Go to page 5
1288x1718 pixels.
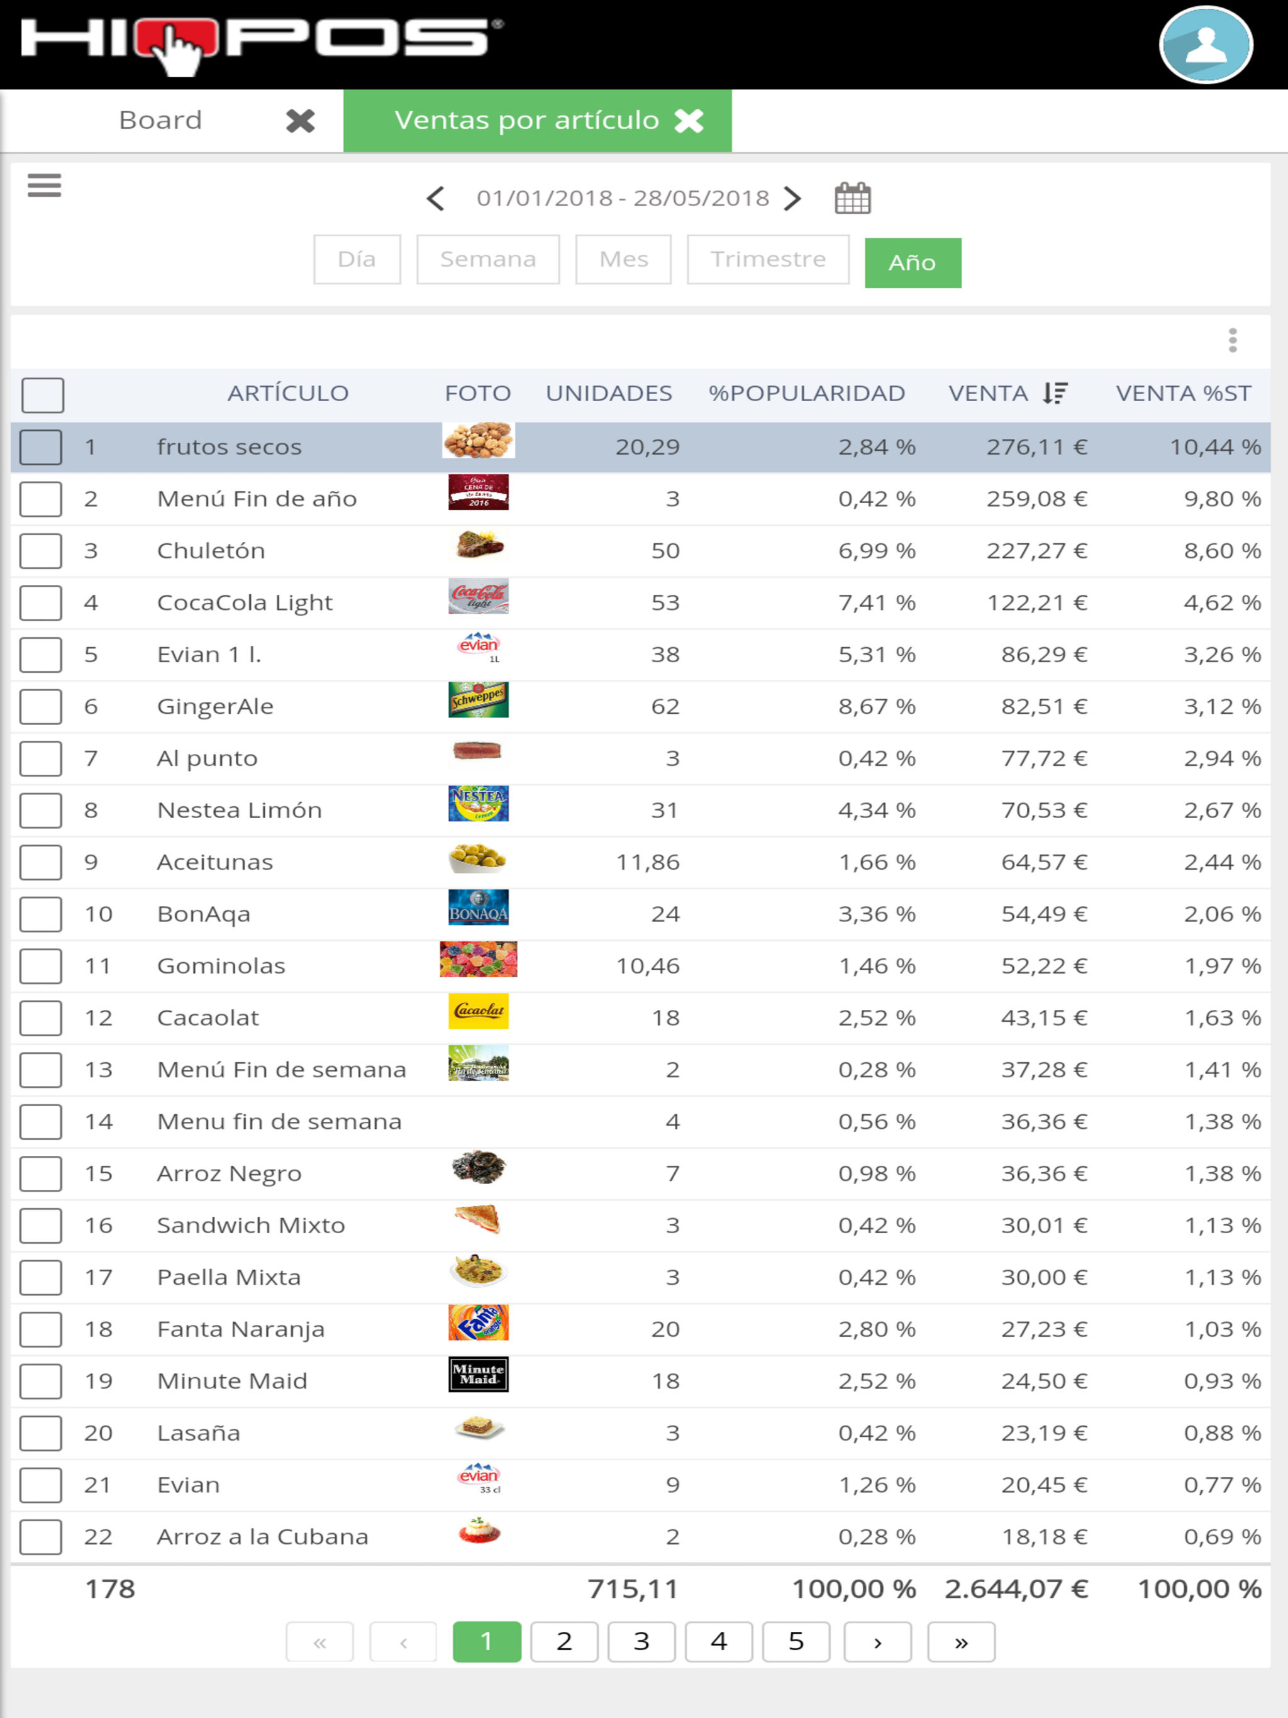tap(796, 1642)
